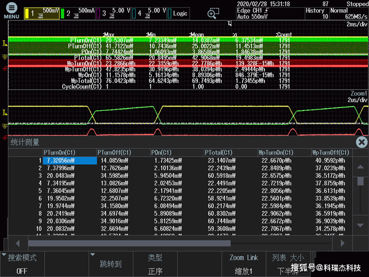
Task: Select the WpTurnOn(C1) column header
Action: tap(284, 152)
